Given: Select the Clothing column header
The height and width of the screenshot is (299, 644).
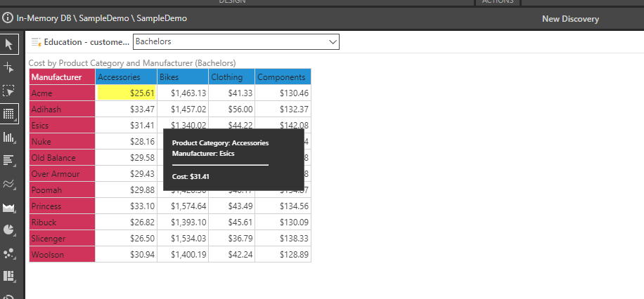Looking at the screenshot, I should pos(231,77).
